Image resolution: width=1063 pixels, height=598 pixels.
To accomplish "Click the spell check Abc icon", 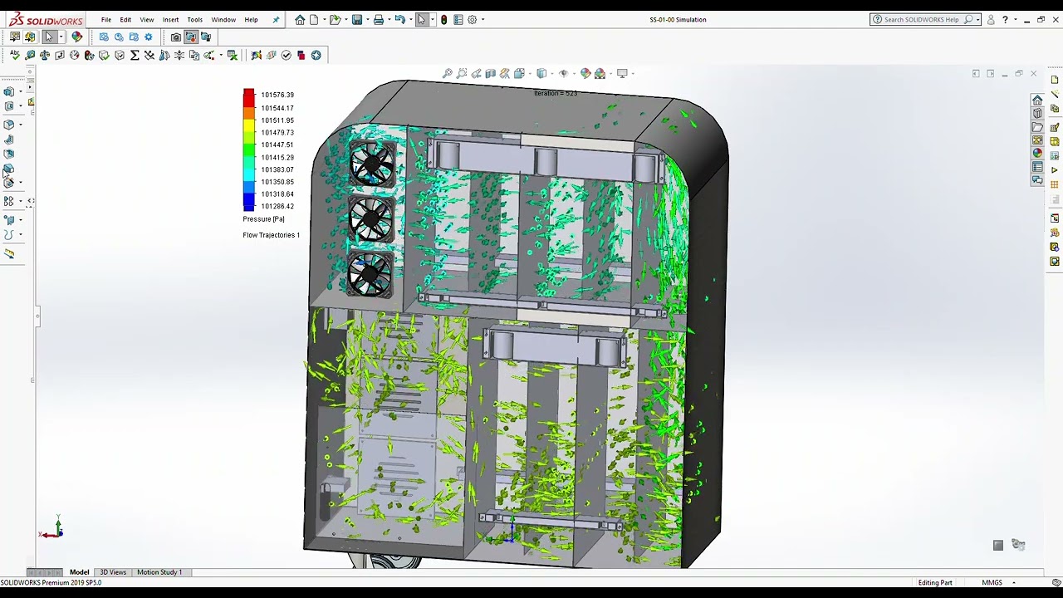I will pos(15,55).
